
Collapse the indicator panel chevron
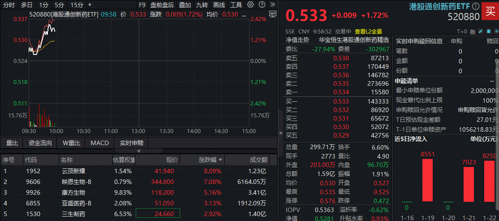[x=138, y=151]
